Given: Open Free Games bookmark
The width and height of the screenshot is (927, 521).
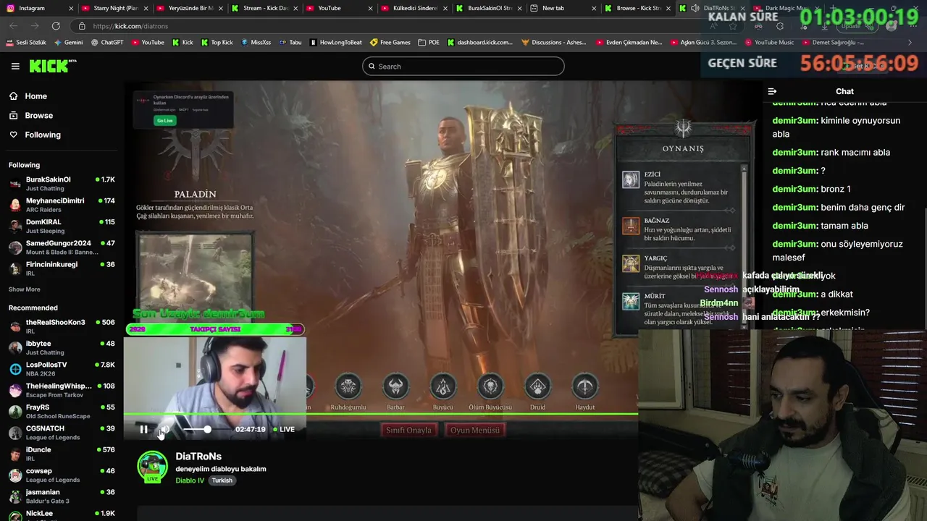Looking at the screenshot, I should [390, 42].
